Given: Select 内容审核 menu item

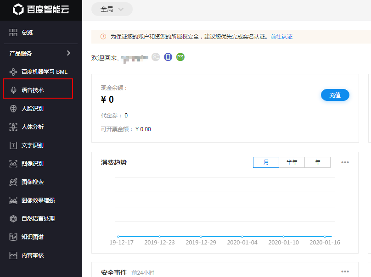Looking at the screenshot, I should pyautogui.click(x=41, y=255).
